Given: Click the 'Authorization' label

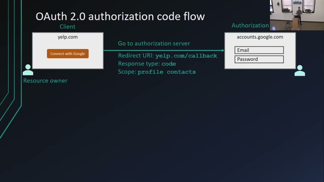Looking at the screenshot, I should click(x=250, y=25).
